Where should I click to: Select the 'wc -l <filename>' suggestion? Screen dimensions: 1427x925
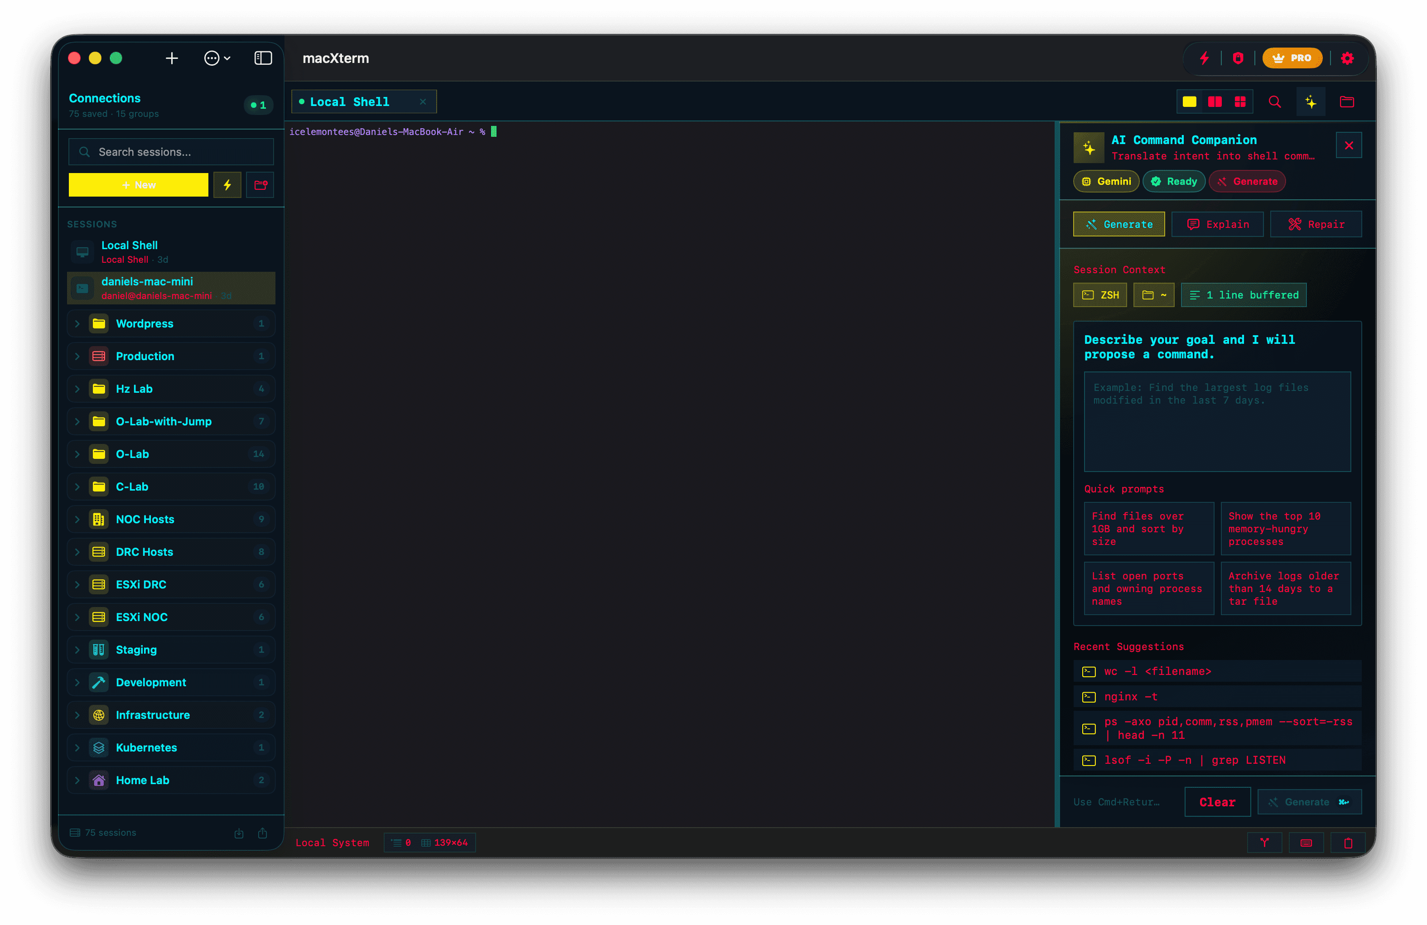click(1218, 671)
